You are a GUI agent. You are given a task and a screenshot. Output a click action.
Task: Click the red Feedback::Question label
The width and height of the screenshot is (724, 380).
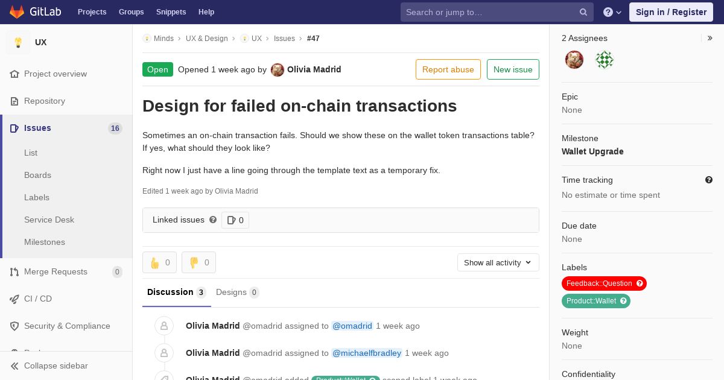coord(599,283)
